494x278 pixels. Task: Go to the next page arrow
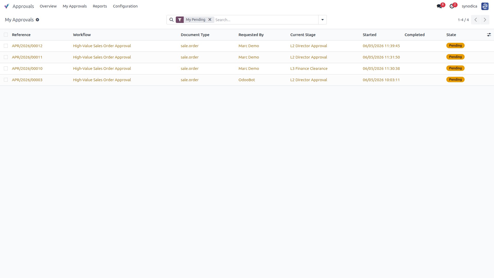pos(485,20)
